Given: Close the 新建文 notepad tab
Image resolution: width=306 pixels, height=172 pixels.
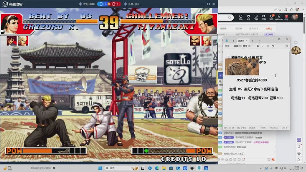Looking at the screenshot, I should tap(246, 41).
